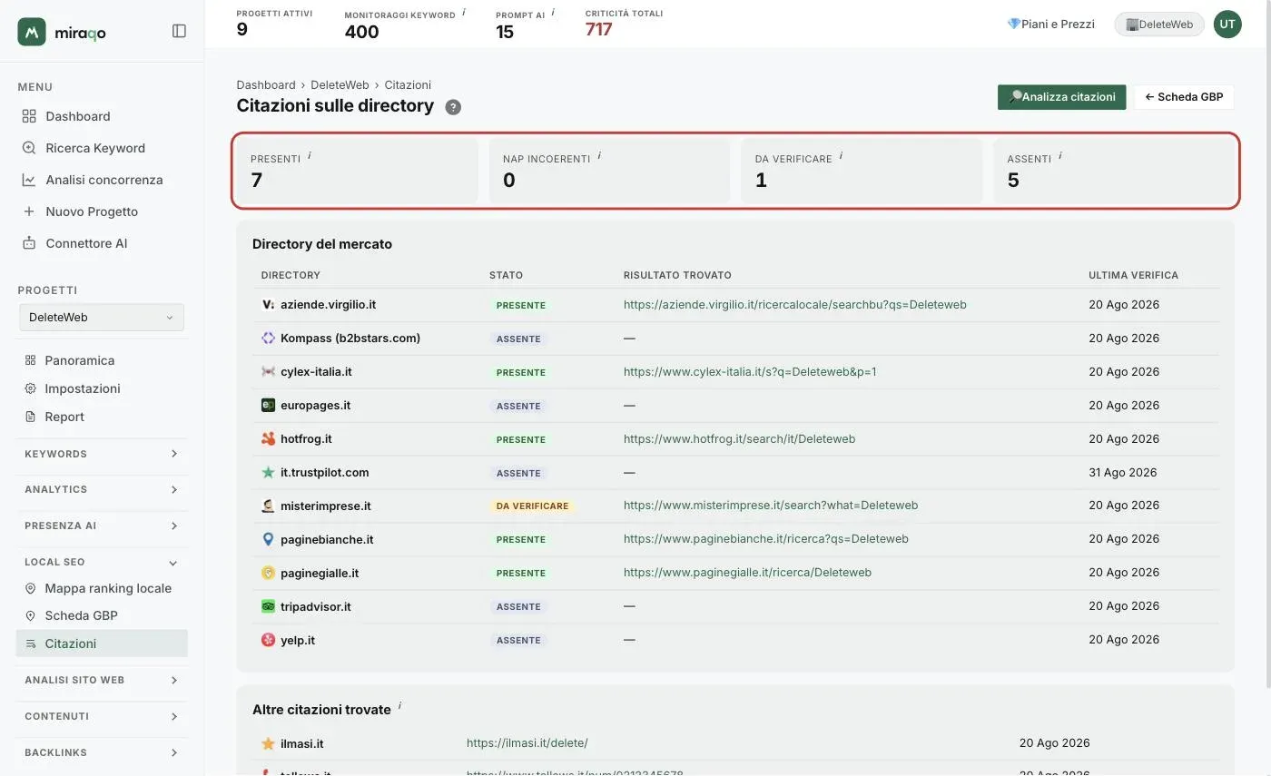Click the tripadvisor.it favicon
Viewport: 1271px width, 776px height.
click(268, 606)
